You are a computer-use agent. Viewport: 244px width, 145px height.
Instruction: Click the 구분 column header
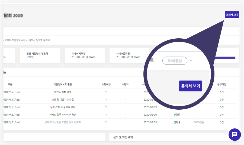point(10,84)
